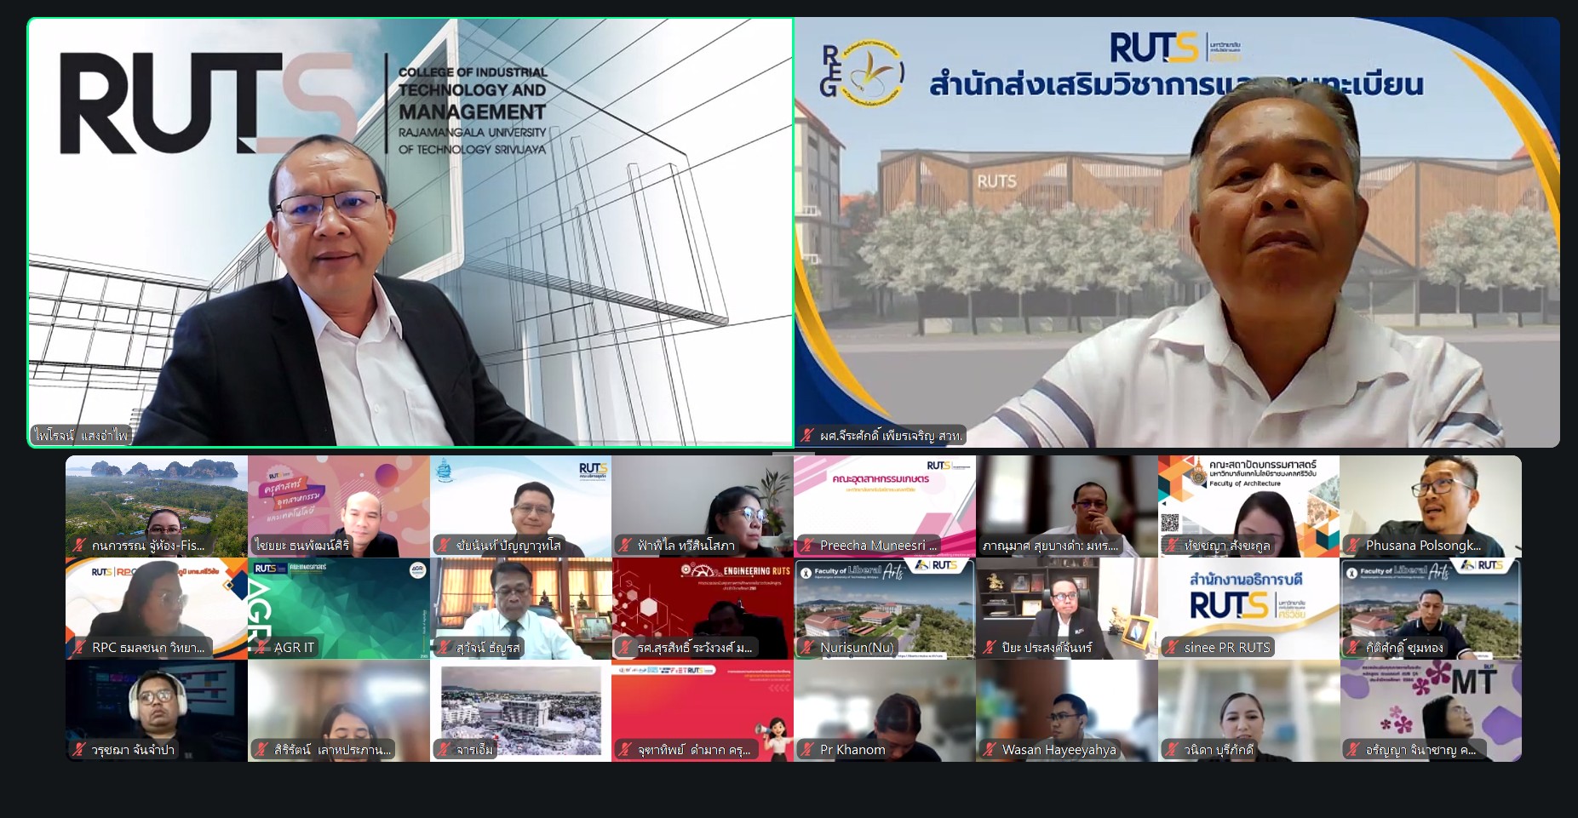Screen dimensions: 1578x818
Task: Click muted mic icon beside จารเอ็ม name
Action: click(x=444, y=750)
